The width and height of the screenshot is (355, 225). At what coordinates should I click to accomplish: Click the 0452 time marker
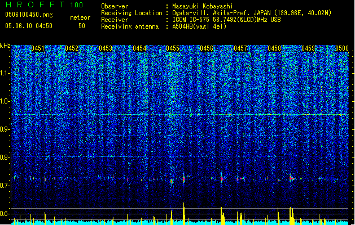[x=72, y=48]
